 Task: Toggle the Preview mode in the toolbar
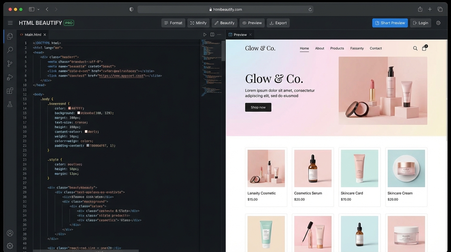click(252, 23)
